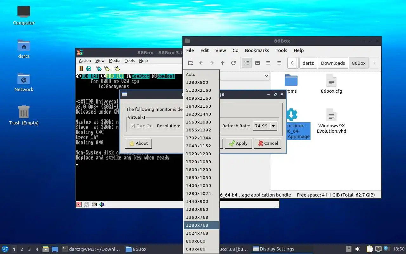The height and width of the screenshot is (254, 406).
Task: Send Ctrl+Alt+Esc via 86Box toolbar
Action: [107, 68]
